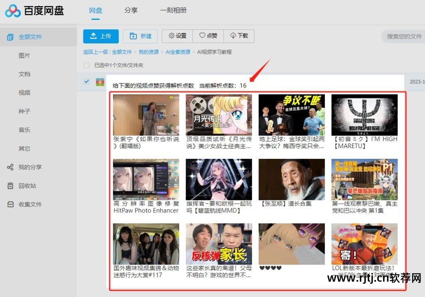
Task: Click the 返回上一级 breadcrumb link
Action: point(95,52)
